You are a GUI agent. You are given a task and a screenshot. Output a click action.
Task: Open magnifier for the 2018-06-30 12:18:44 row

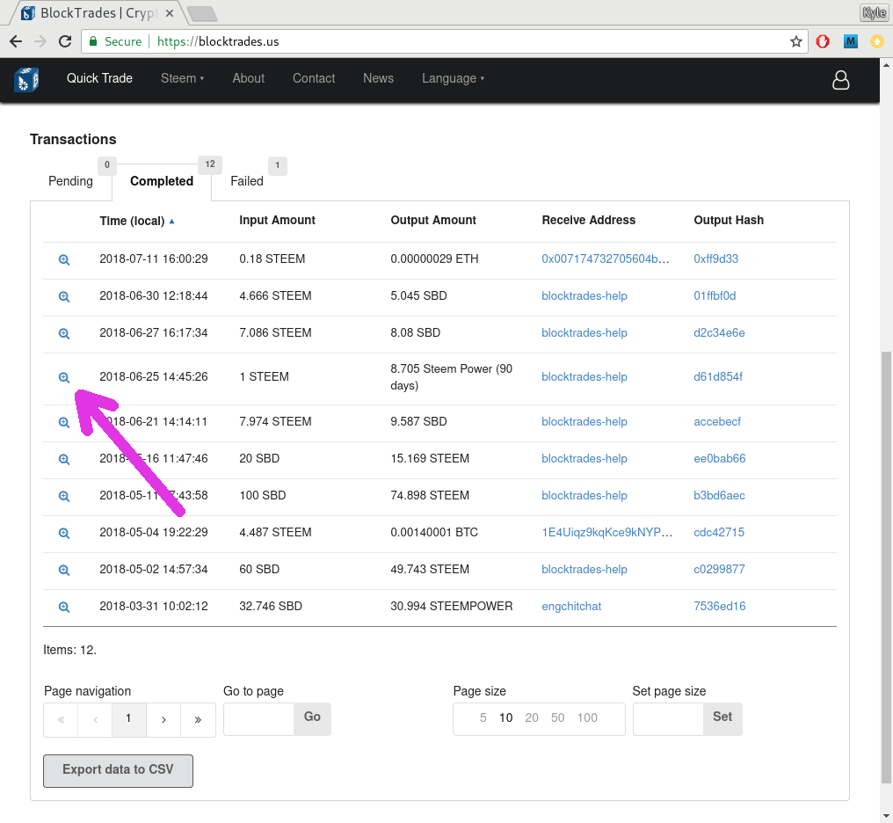coord(64,296)
